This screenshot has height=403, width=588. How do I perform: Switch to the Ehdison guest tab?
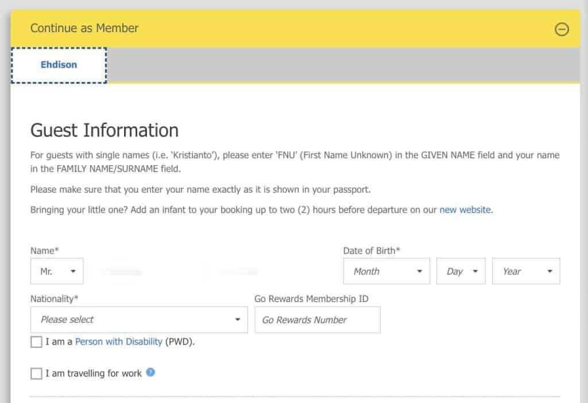[59, 65]
